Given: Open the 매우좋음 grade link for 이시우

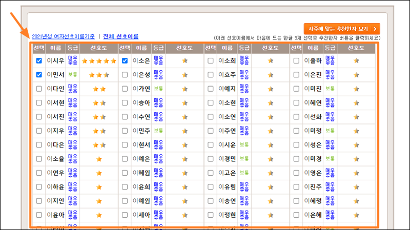Looking at the screenshot, I should [73, 60].
